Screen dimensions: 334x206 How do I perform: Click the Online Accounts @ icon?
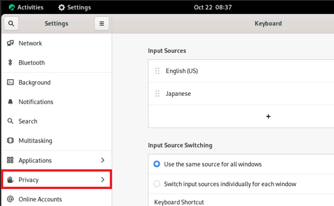tap(10, 199)
